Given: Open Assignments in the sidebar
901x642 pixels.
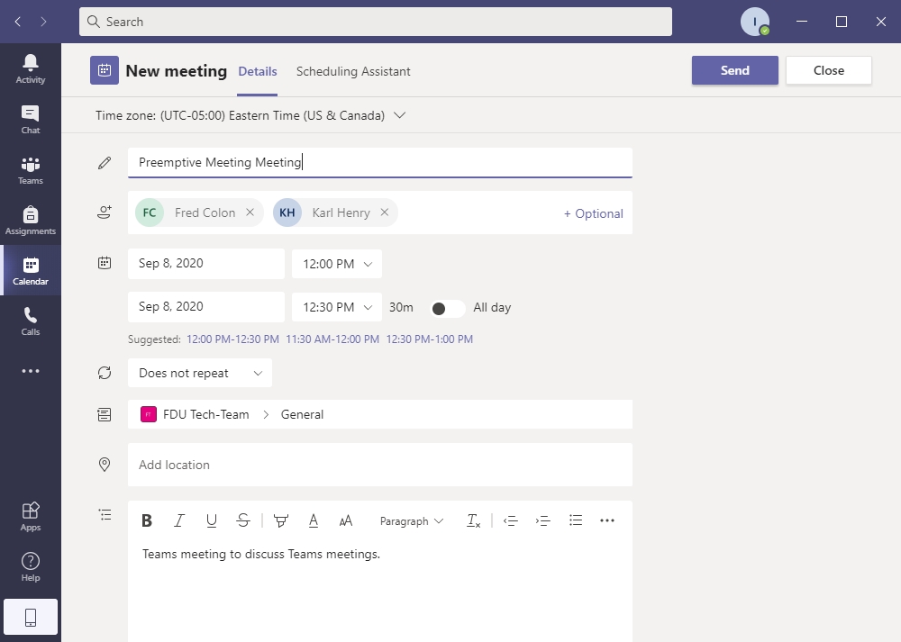Looking at the screenshot, I should [31, 220].
